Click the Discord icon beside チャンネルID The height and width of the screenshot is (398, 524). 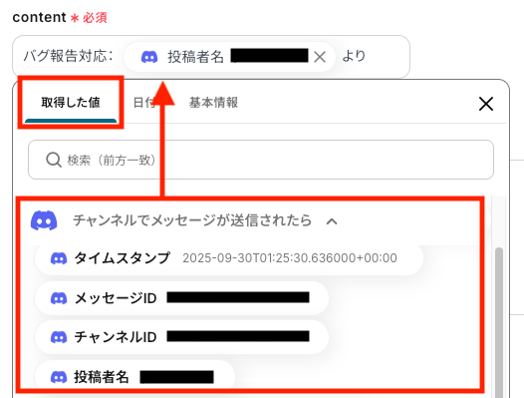tap(59, 337)
